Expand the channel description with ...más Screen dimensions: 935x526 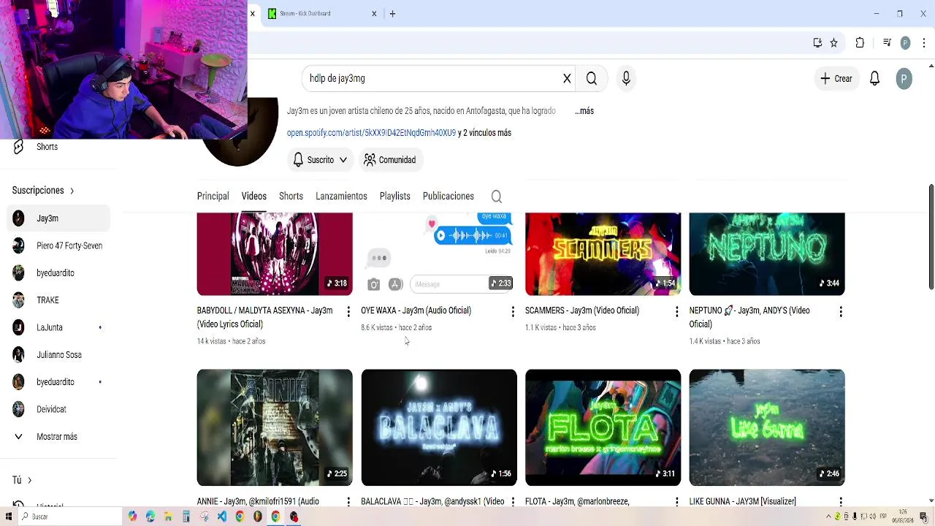pyautogui.click(x=584, y=111)
